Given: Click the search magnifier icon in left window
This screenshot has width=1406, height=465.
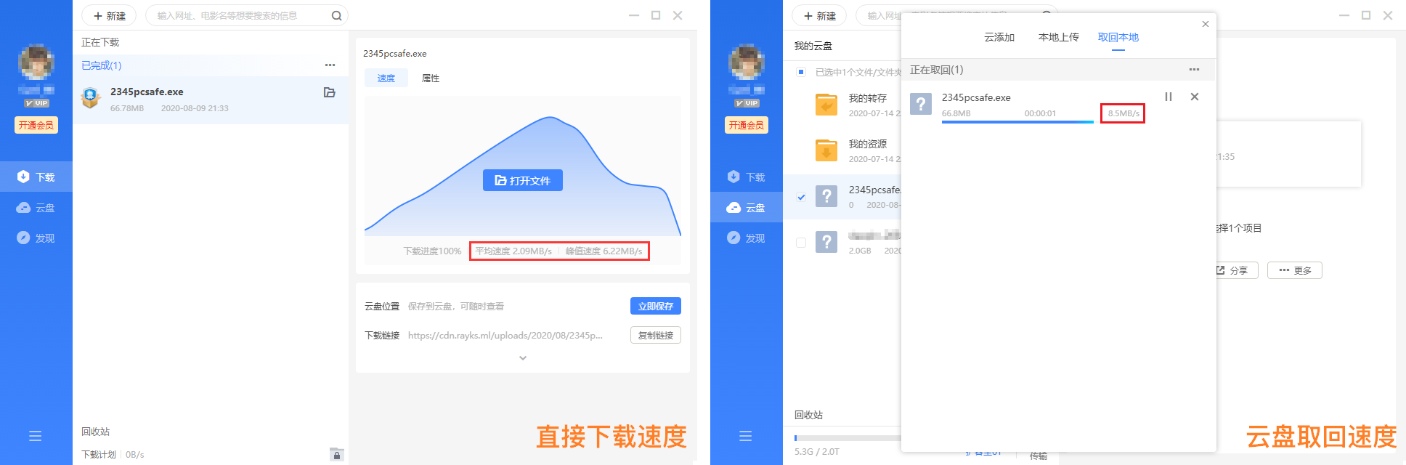Looking at the screenshot, I should pyautogui.click(x=336, y=16).
